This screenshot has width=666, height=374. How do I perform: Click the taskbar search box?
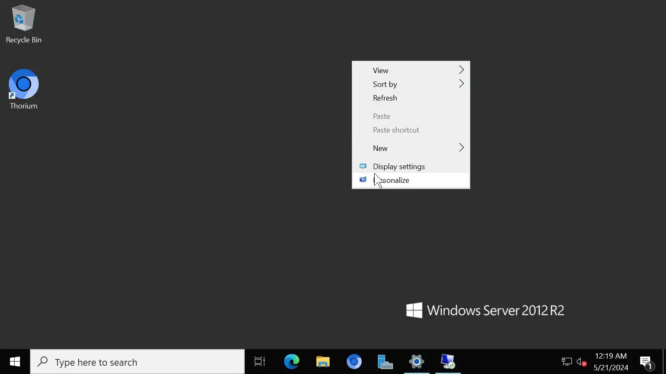137,362
